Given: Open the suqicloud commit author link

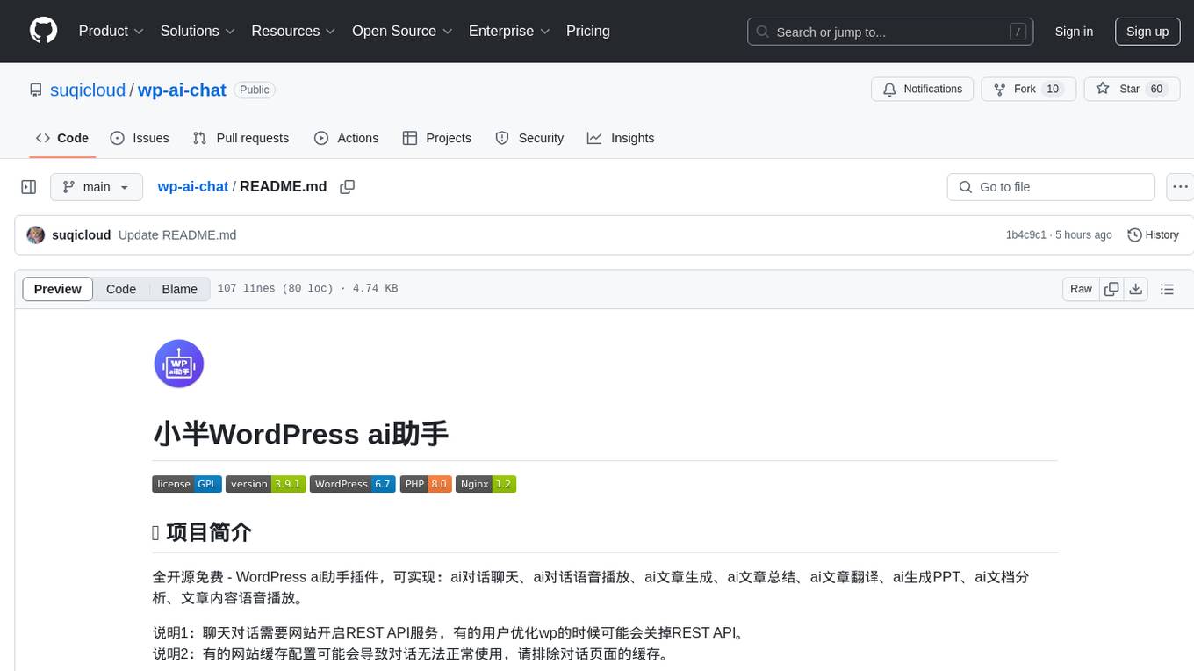Looking at the screenshot, I should point(82,235).
